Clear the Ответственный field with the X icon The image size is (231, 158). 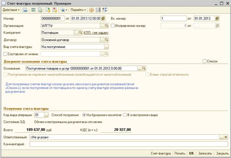click(x=226, y=137)
